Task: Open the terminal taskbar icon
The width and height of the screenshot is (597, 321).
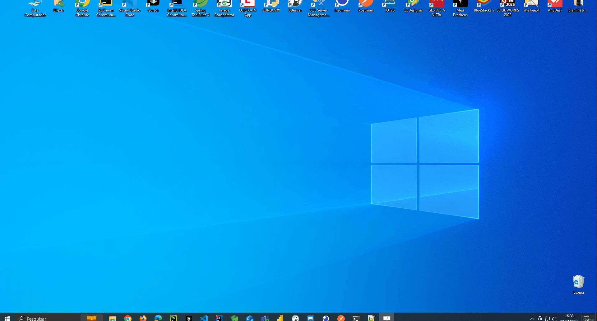Action: [x=356, y=318]
